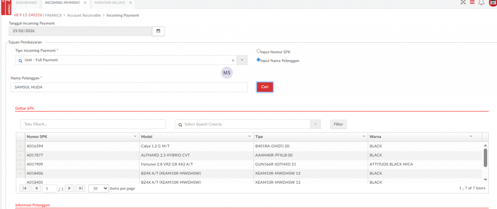This screenshot has width=497, height=209.
Task: Switch to the Maintain Billing tab
Action: click(x=109, y=3)
